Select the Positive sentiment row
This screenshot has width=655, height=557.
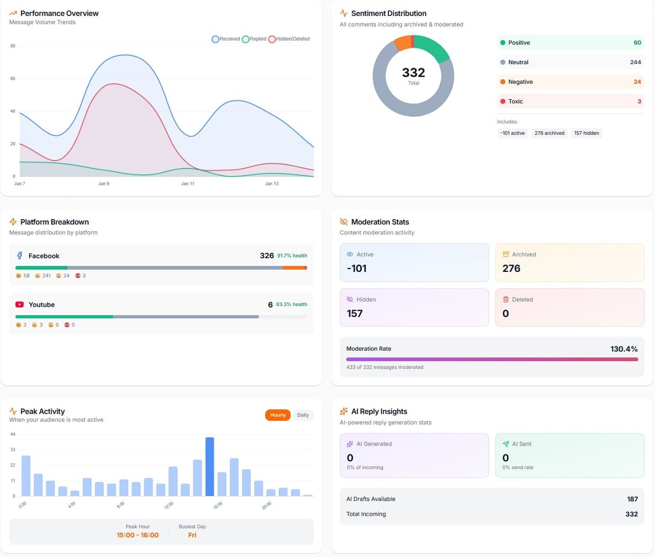point(570,42)
